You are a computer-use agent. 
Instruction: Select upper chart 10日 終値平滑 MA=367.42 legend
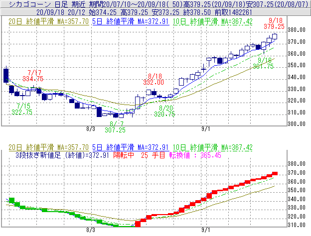(213, 21)
